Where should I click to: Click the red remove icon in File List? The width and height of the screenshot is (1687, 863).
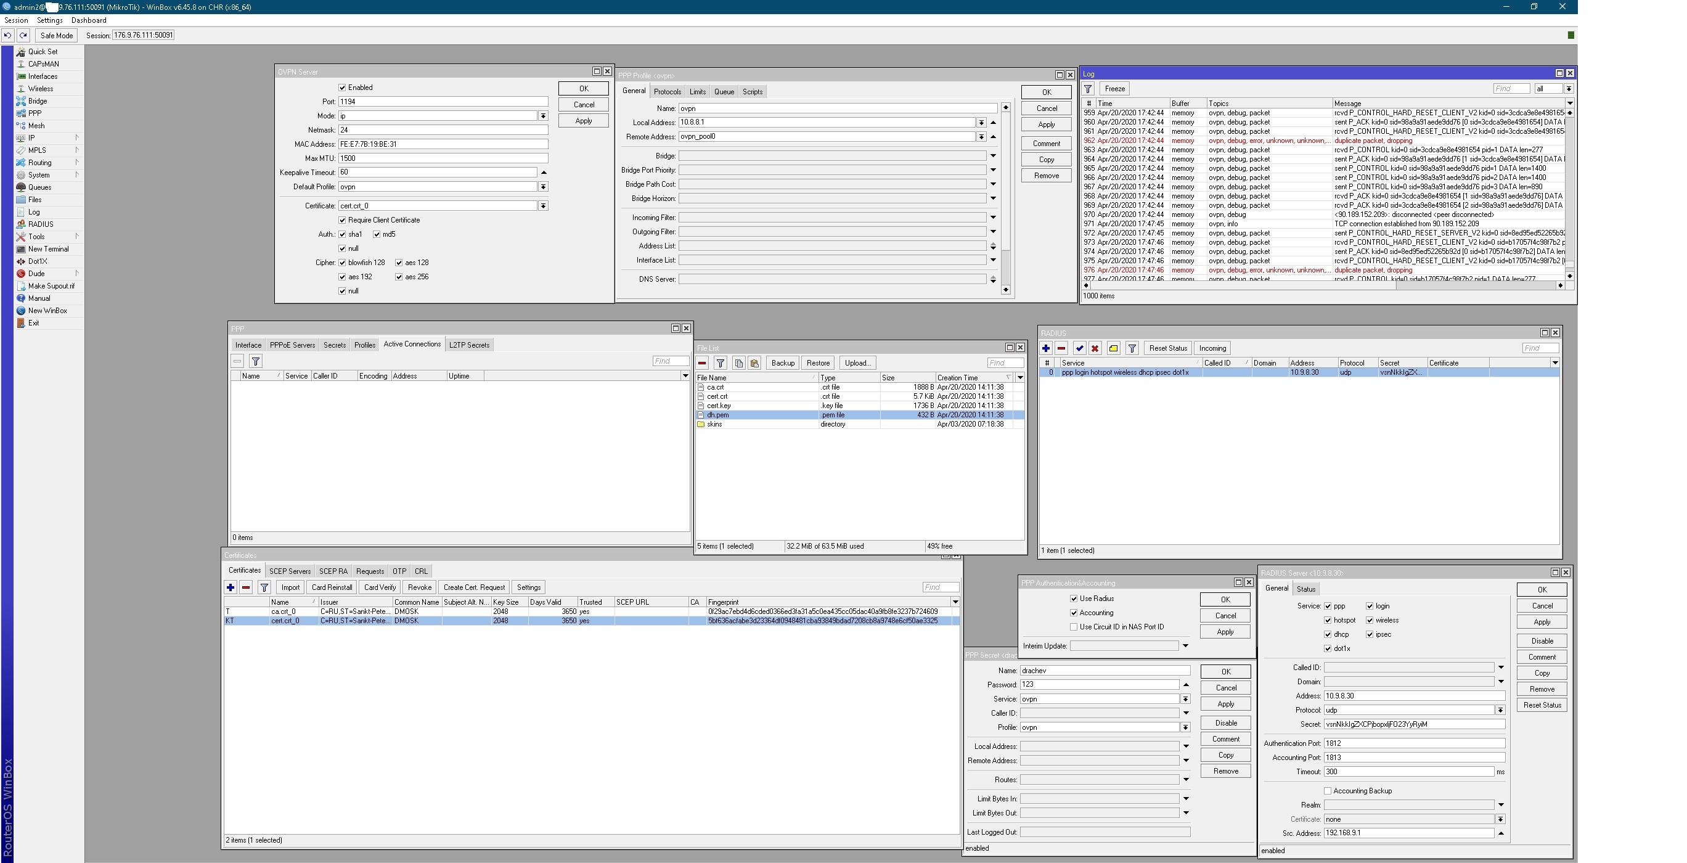[702, 364]
